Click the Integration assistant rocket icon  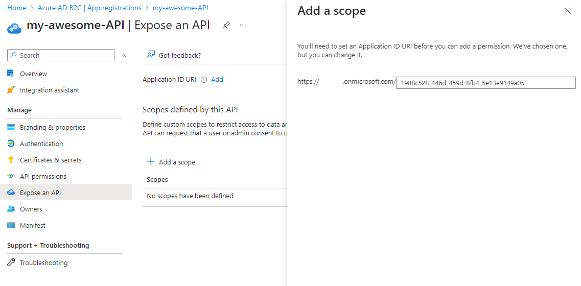pos(11,90)
